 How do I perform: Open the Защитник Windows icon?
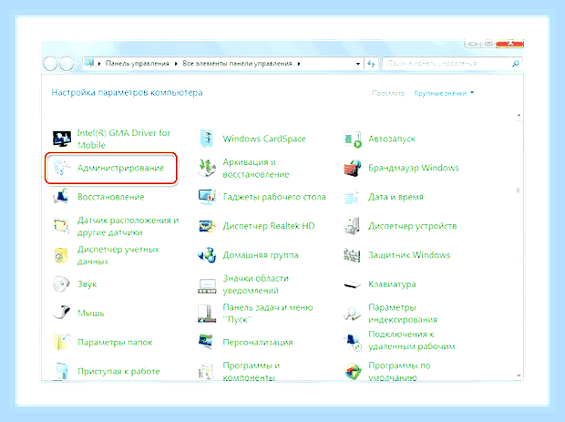tap(352, 255)
